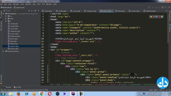
Task: Click the green inspection checkmark indicator
Action: [x=168, y=13]
